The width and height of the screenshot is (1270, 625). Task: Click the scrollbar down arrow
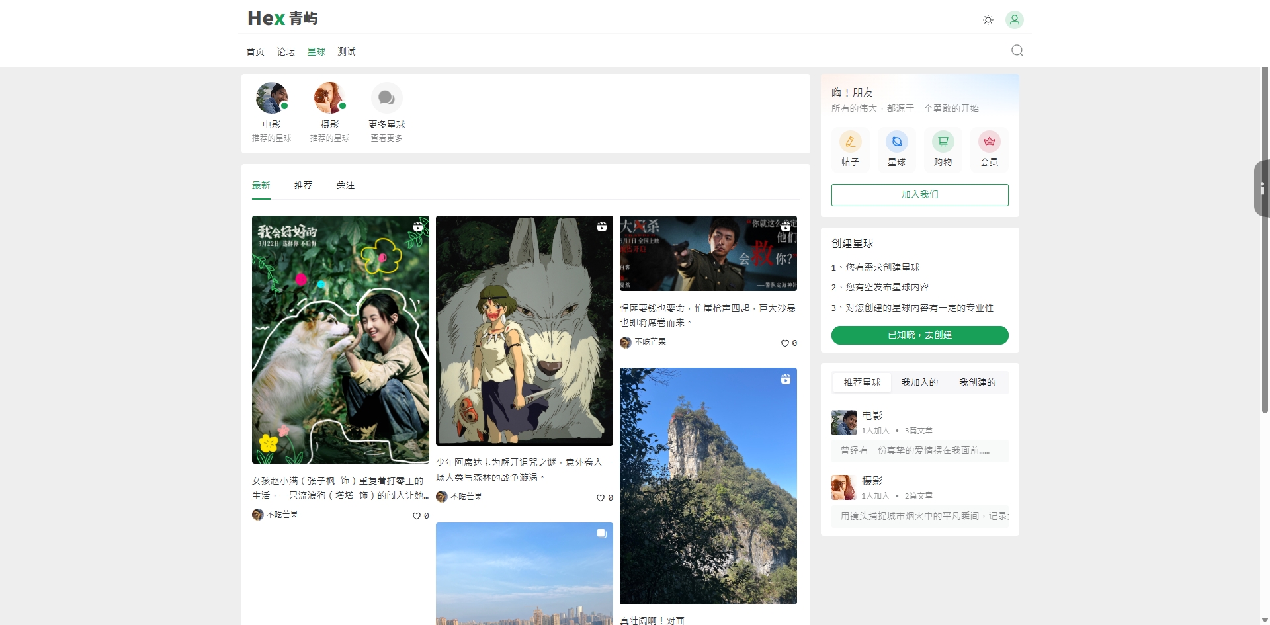pyautogui.click(x=1265, y=620)
